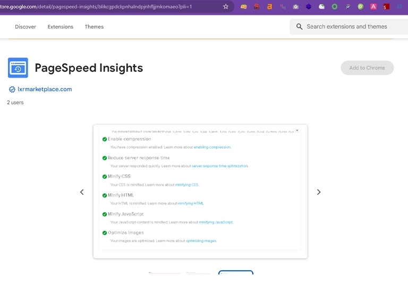Click the green check beside Reduce server response time
This screenshot has width=408, height=302.
tap(105, 158)
